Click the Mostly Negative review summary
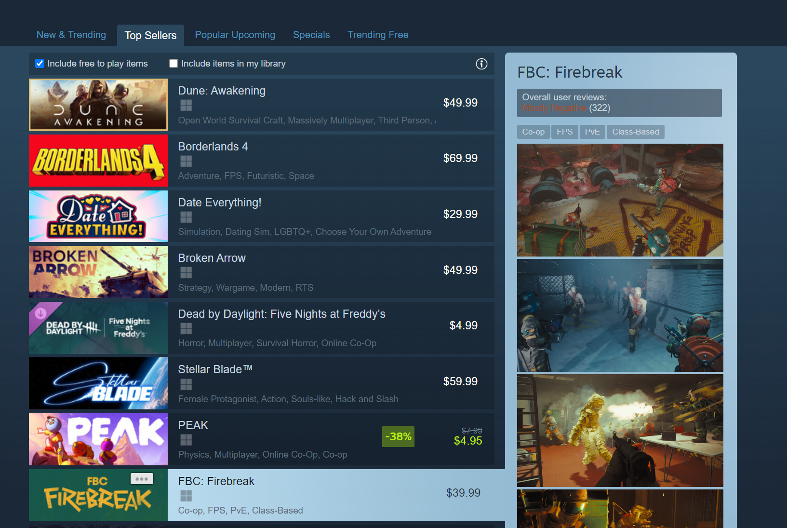The width and height of the screenshot is (787, 528). point(554,108)
